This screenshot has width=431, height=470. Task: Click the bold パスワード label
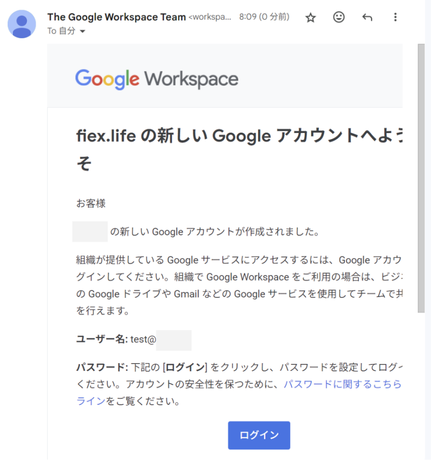tap(101, 367)
